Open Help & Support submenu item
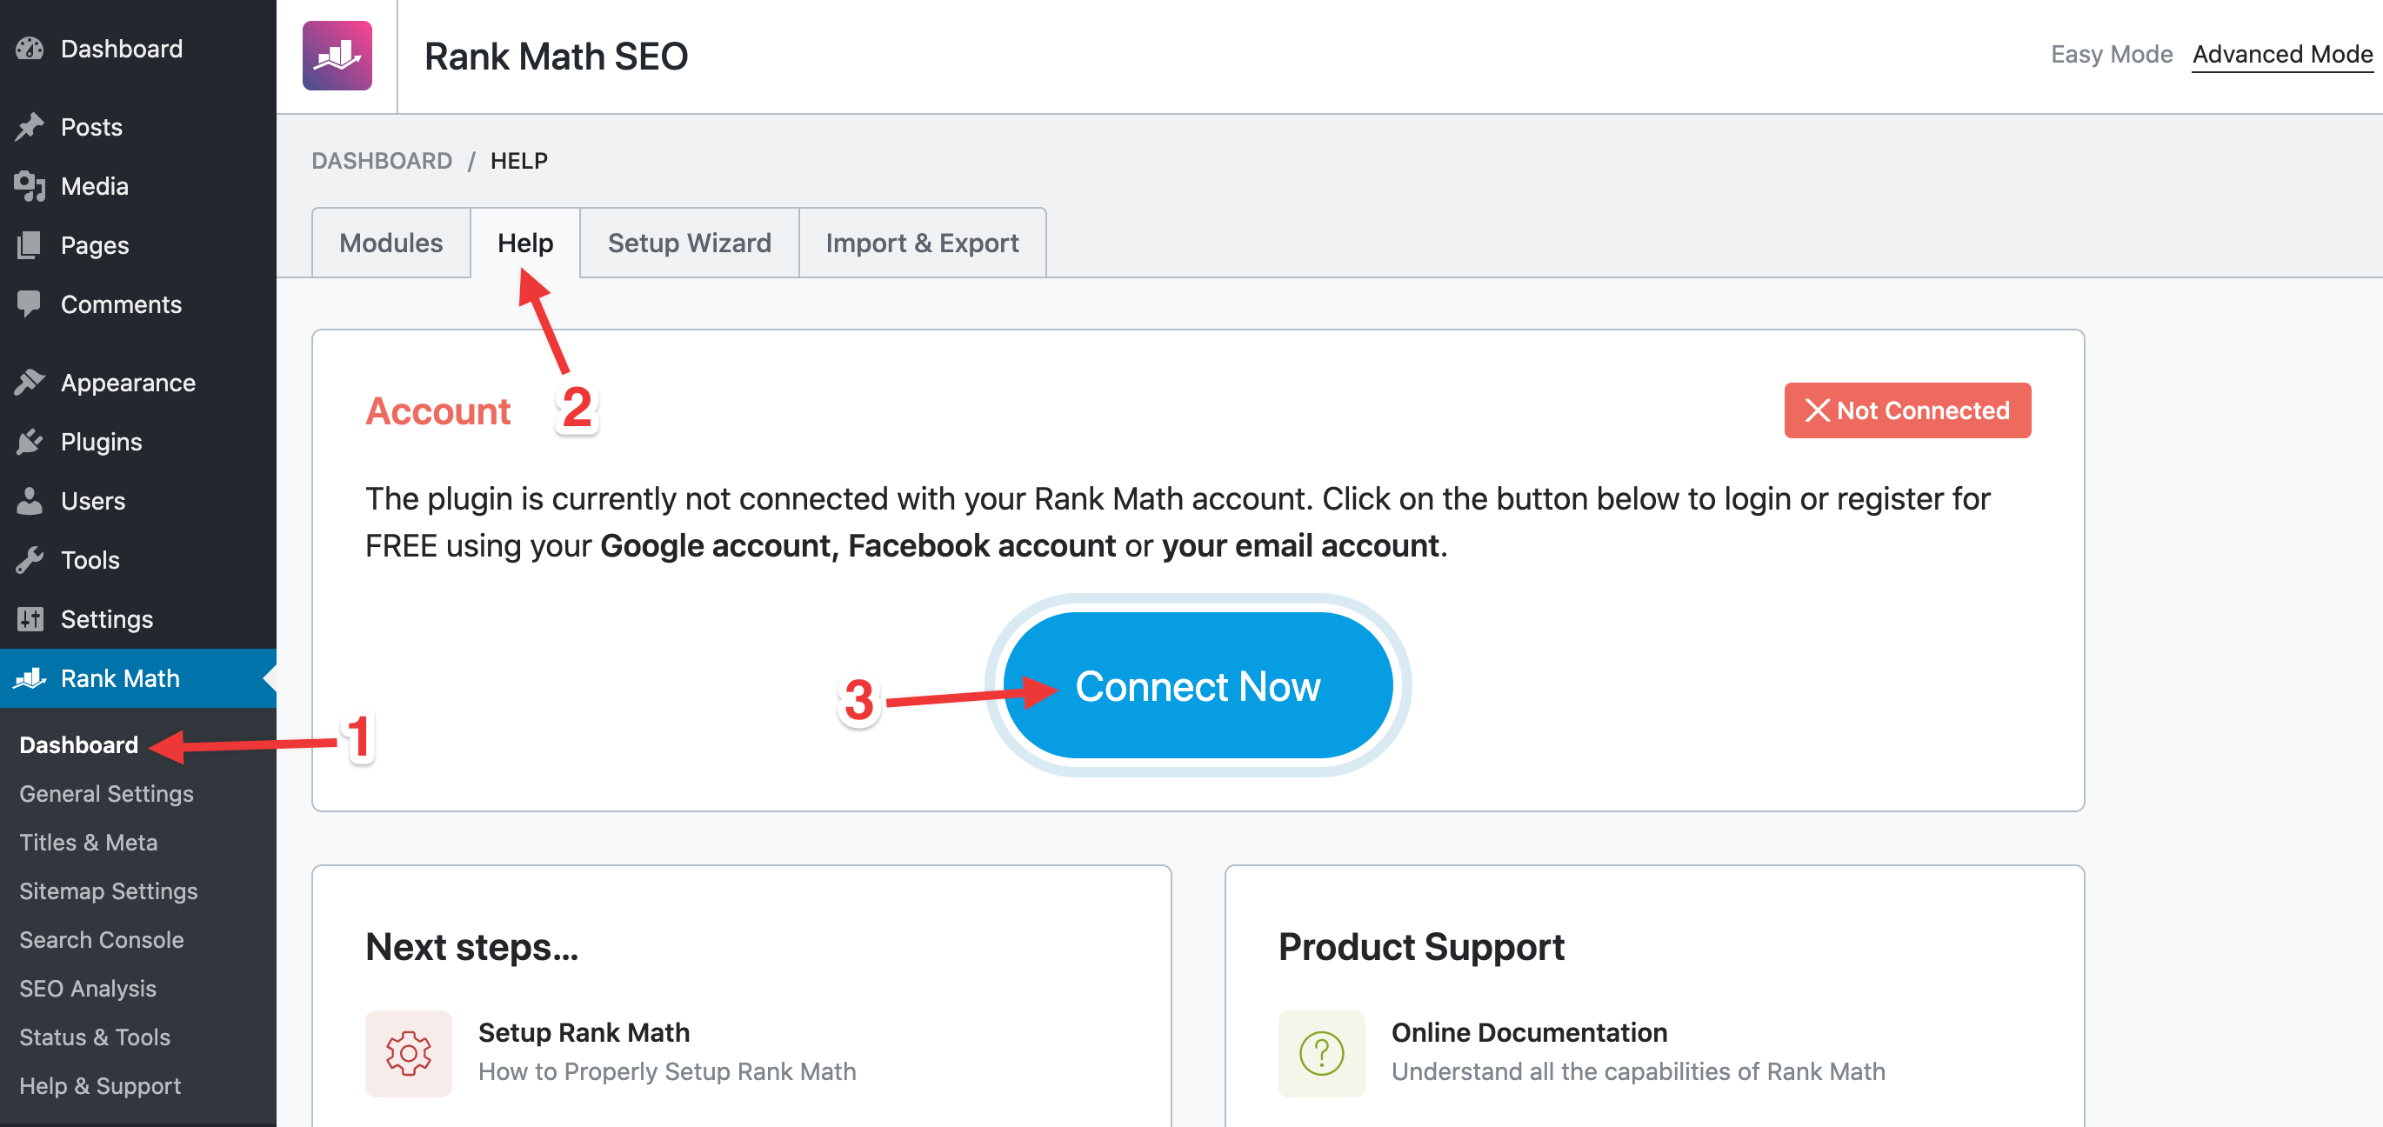The image size is (2383, 1127). (100, 1085)
